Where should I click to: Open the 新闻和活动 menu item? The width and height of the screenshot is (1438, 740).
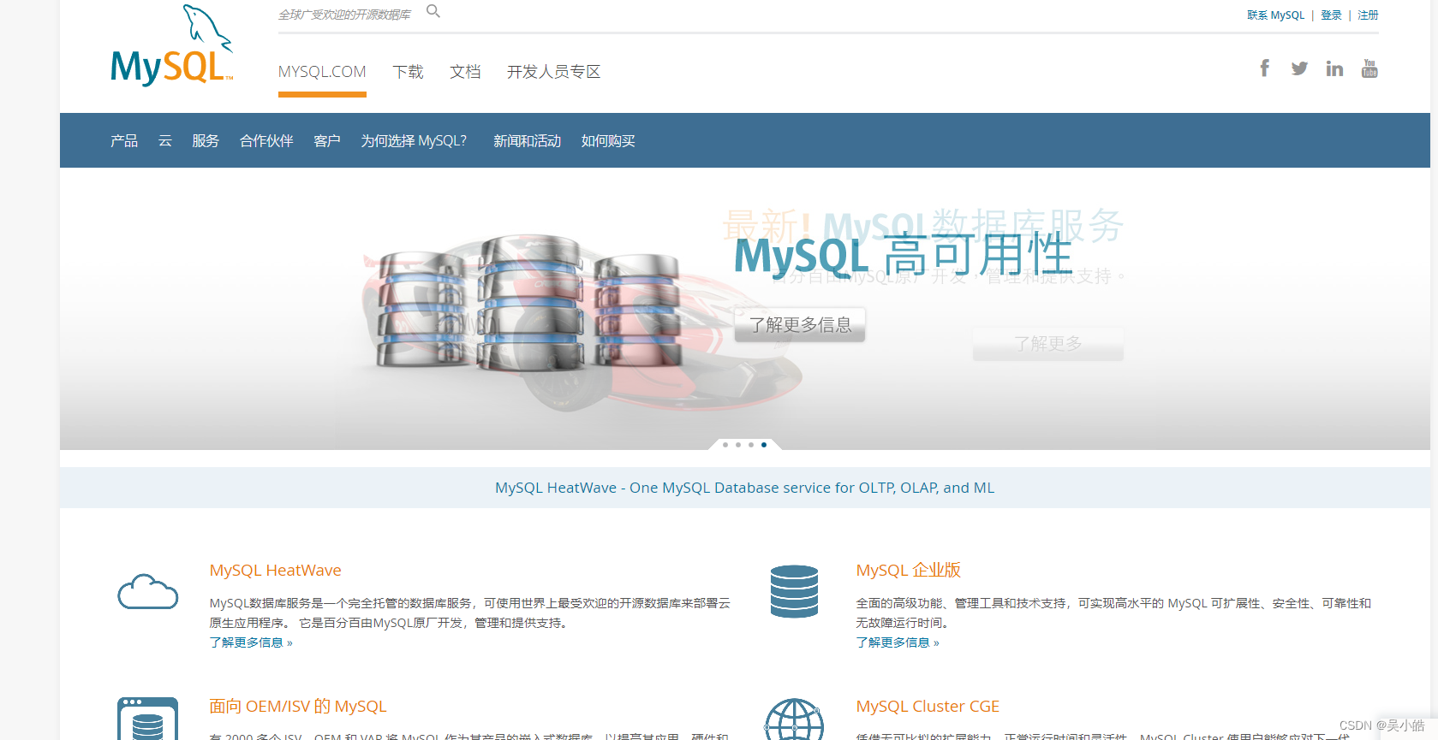[x=528, y=141]
